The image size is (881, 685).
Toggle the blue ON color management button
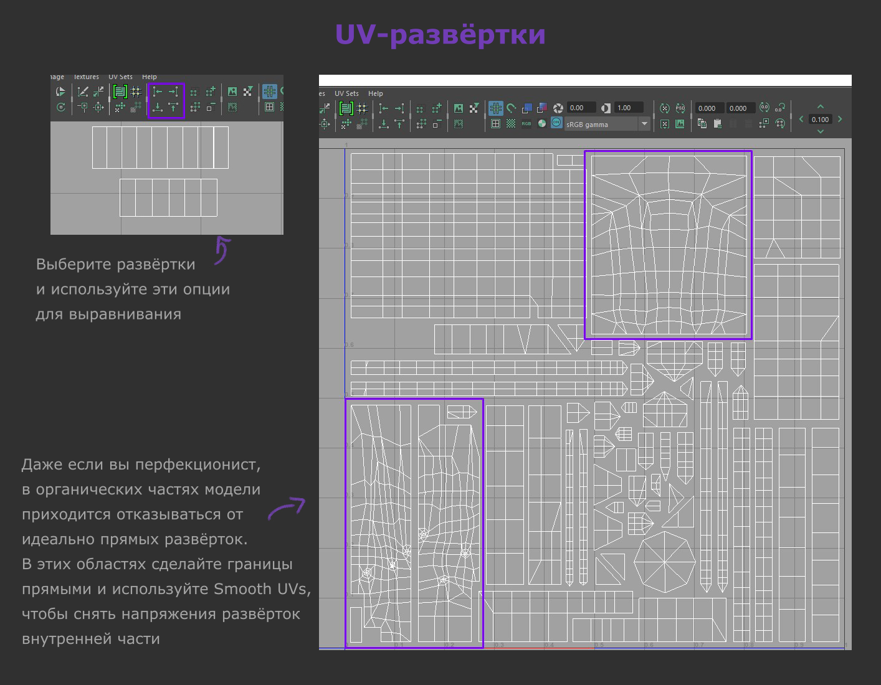point(556,123)
